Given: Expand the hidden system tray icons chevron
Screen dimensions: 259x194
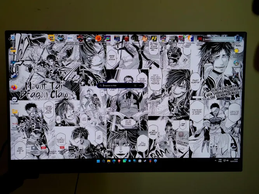Looking at the screenshot, I should point(216,161).
